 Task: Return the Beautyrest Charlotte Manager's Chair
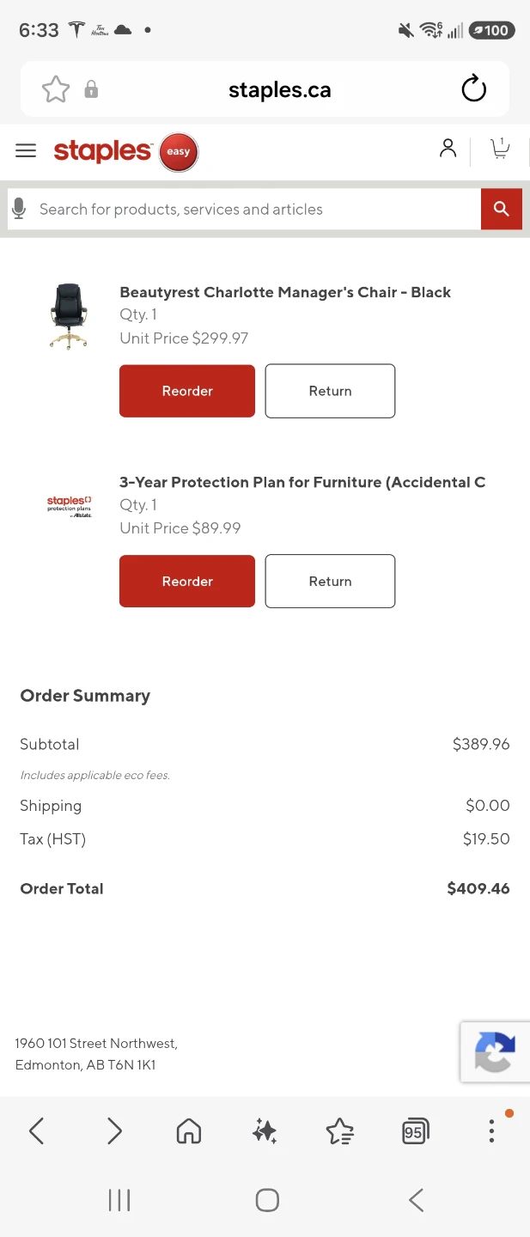[x=330, y=391]
